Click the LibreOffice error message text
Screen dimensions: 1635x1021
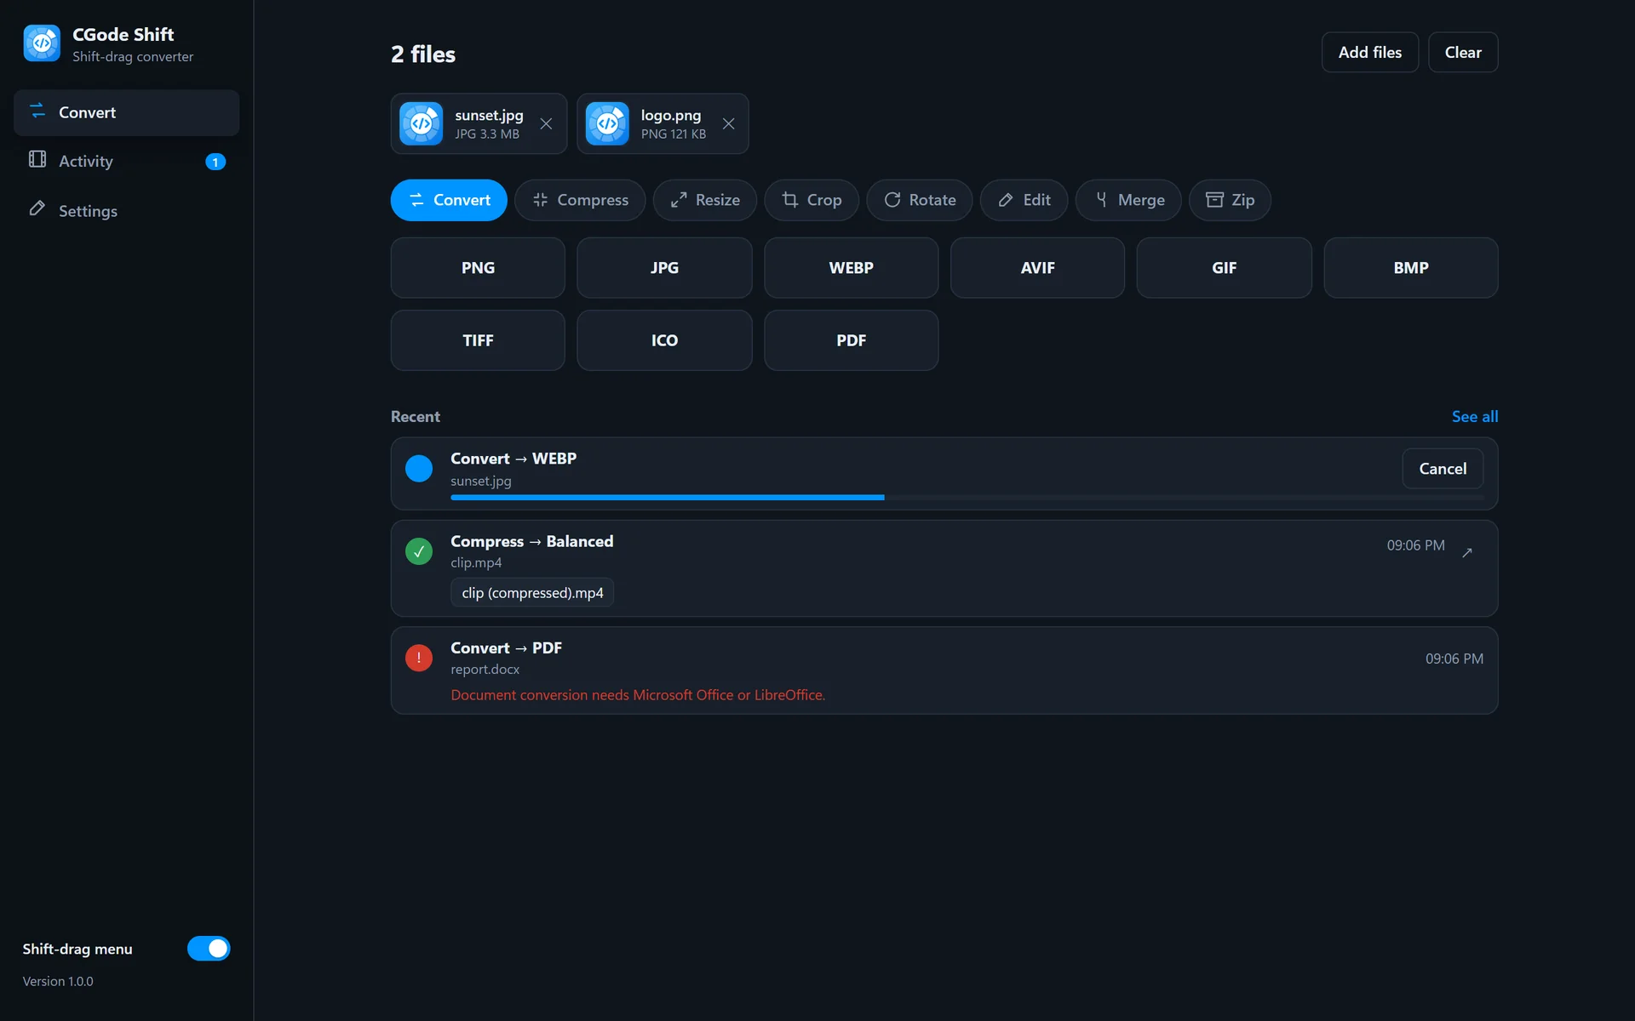[638, 695]
